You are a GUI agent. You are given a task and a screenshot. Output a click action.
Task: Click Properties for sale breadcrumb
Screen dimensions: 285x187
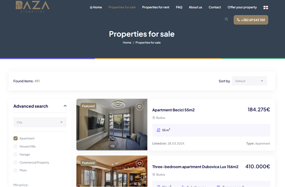(x=148, y=43)
